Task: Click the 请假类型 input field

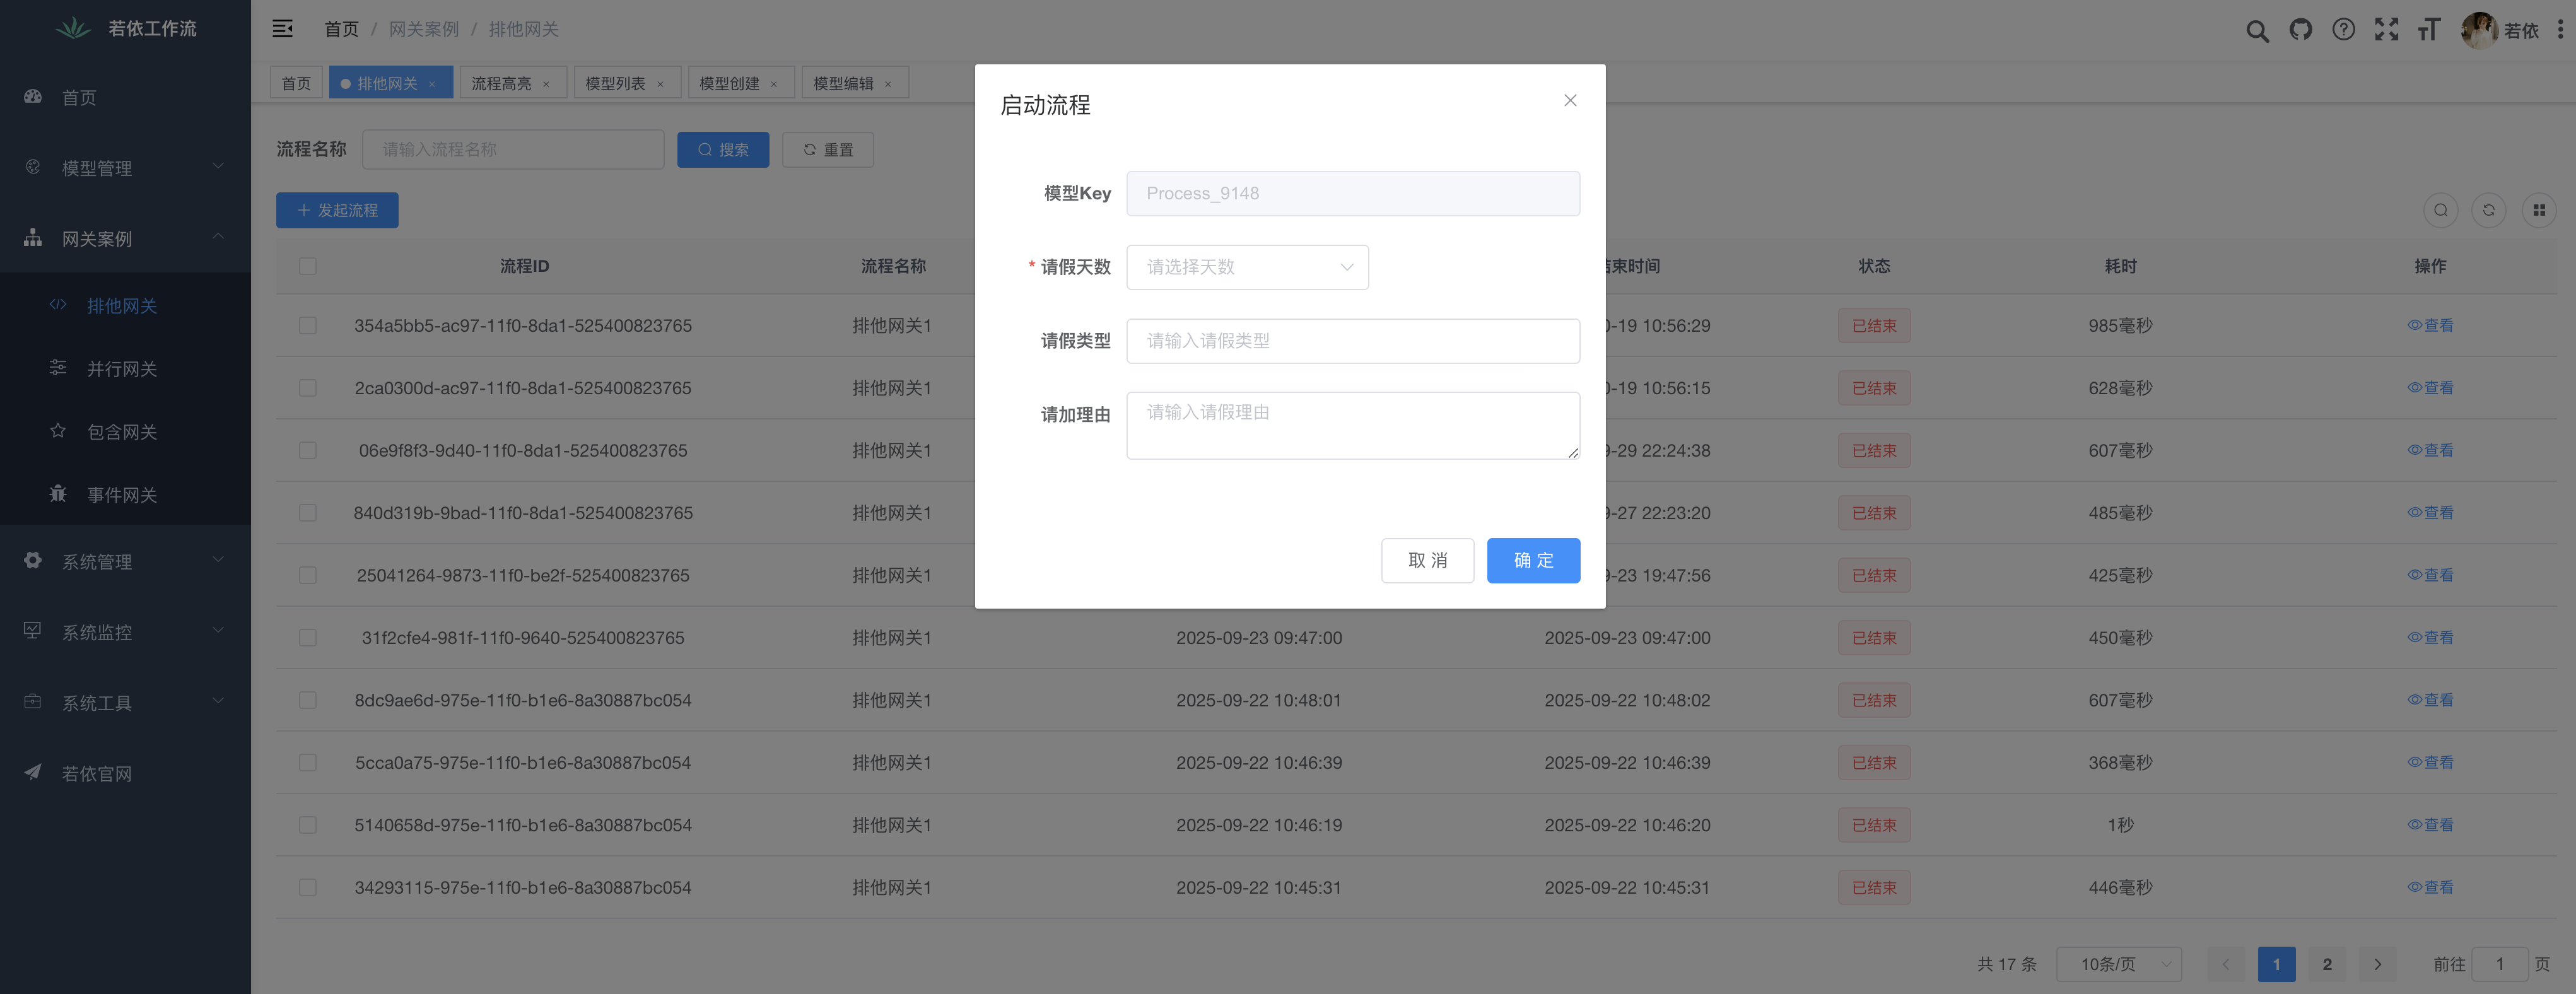Action: tap(1353, 341)
